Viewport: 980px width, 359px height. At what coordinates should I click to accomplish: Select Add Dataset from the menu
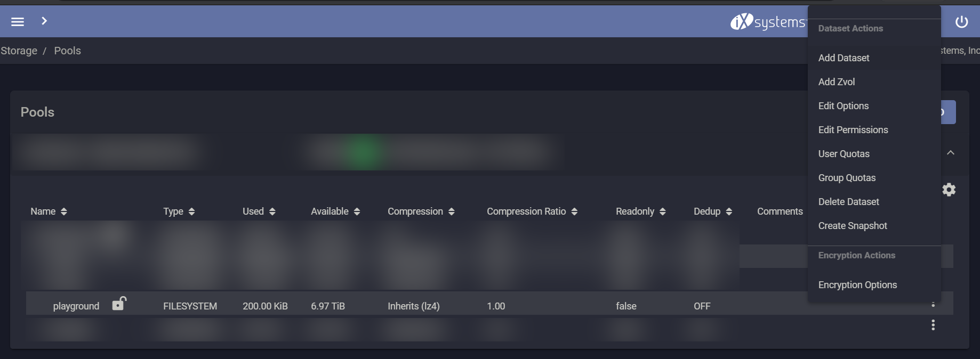[x=844, y=58]
